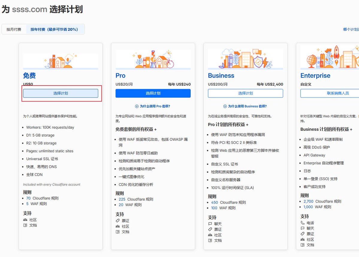Select the Pro plan 选择计划 button

pyautogui.click(x=153, y=93)
